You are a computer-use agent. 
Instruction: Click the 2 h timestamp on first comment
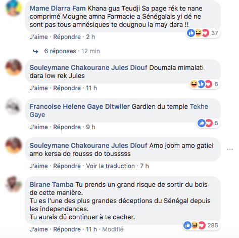coord(90,37)
